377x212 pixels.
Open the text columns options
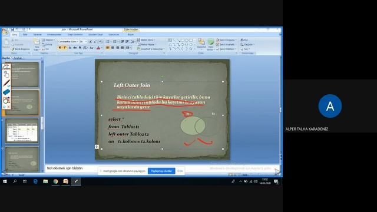click(x=128, y=48)
